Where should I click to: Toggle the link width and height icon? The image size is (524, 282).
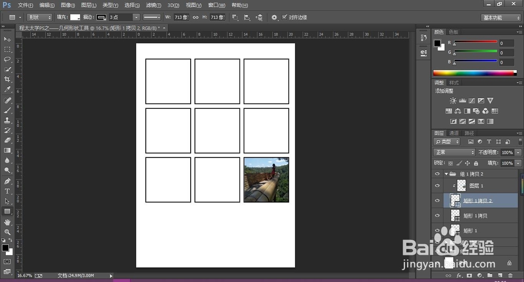[195, 17]
